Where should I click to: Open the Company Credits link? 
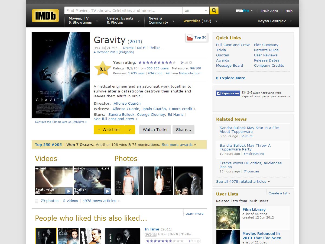point(269,66)
